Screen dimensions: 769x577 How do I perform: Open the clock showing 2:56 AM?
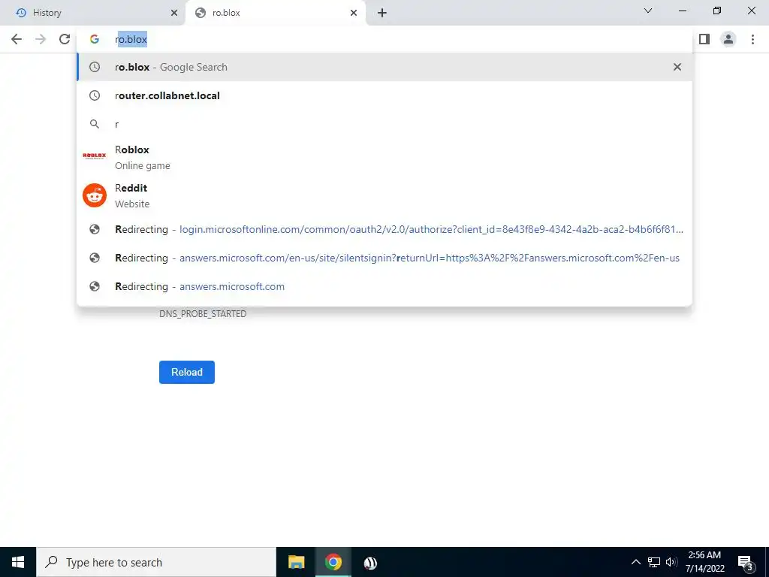[704, 562]
